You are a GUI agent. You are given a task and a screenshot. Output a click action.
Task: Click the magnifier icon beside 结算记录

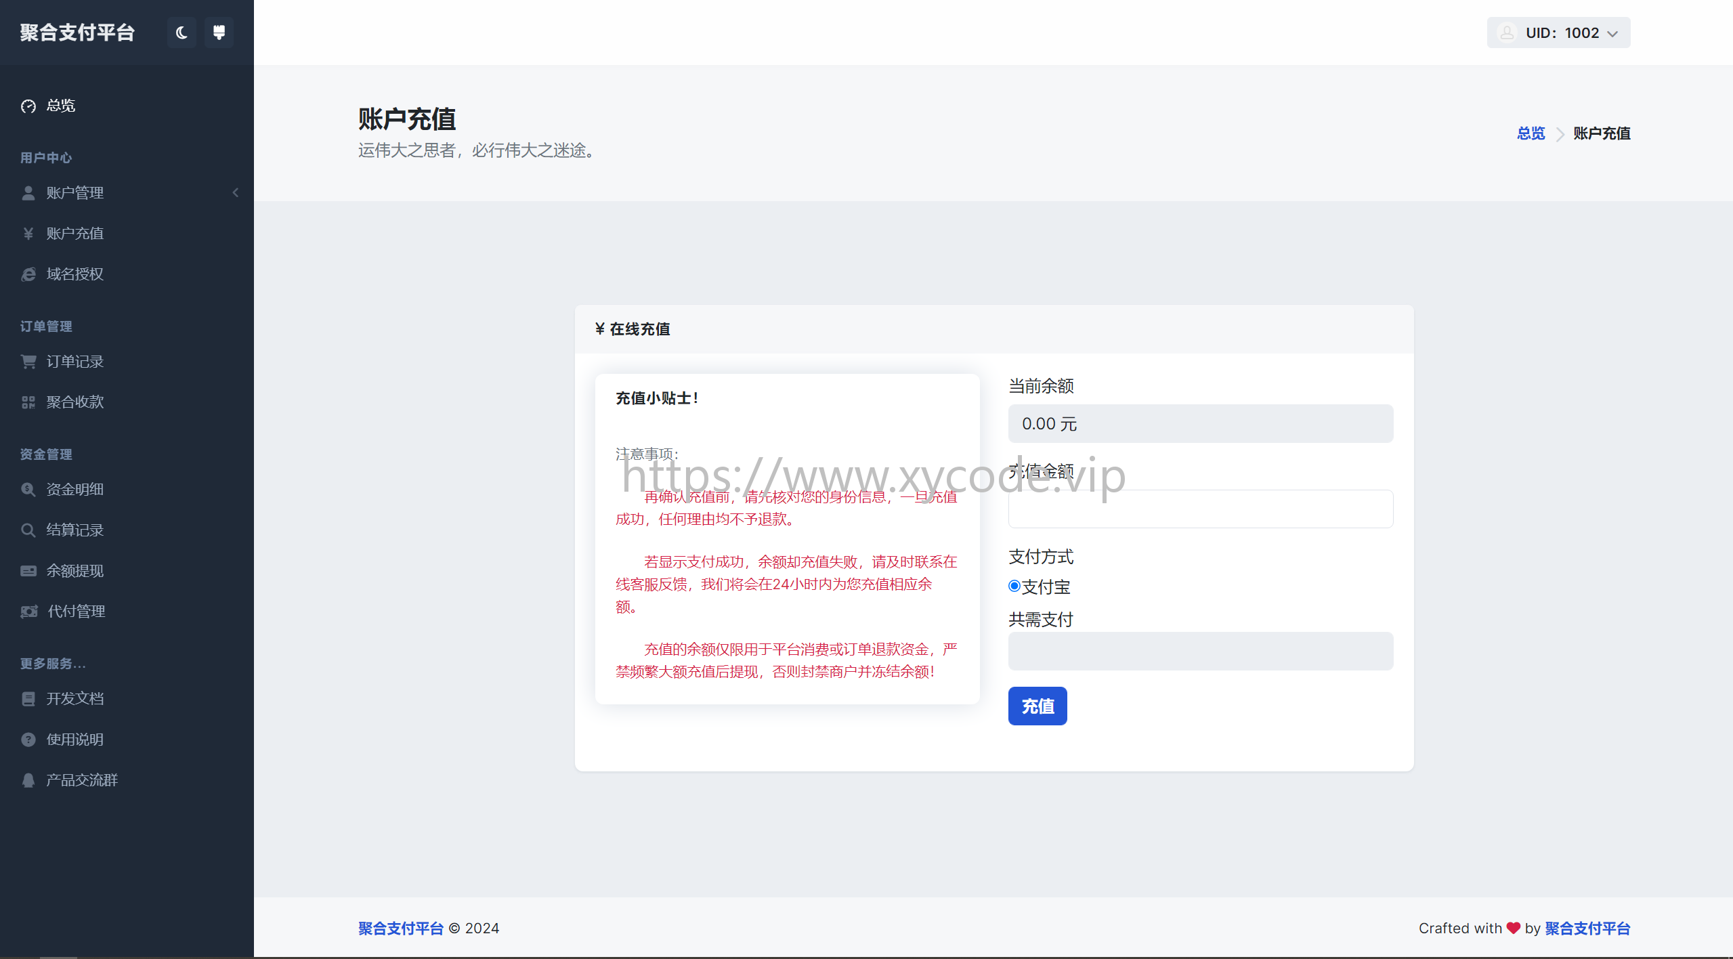[x=28, y=530]
